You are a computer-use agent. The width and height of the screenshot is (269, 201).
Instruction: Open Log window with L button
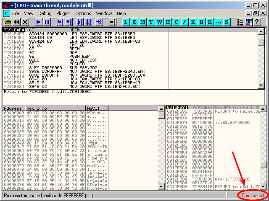(126, 22)
